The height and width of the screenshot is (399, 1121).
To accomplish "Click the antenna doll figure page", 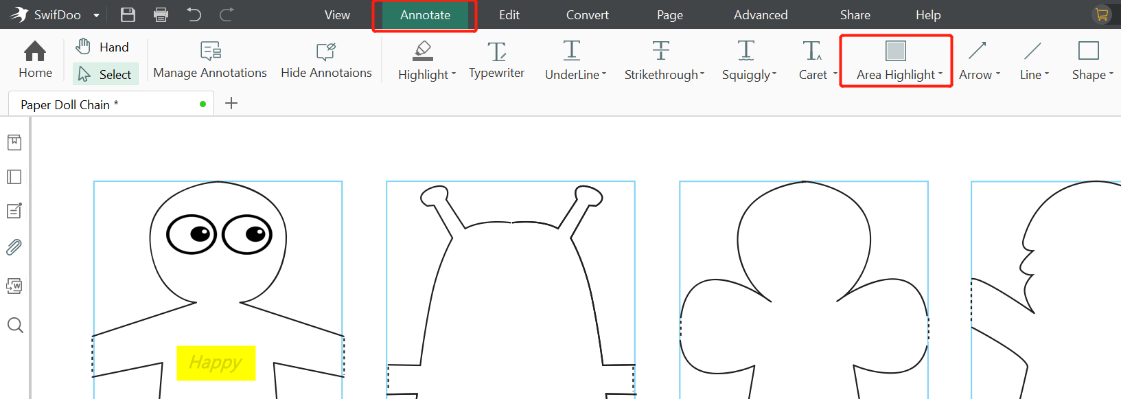I will coord(511,290).
